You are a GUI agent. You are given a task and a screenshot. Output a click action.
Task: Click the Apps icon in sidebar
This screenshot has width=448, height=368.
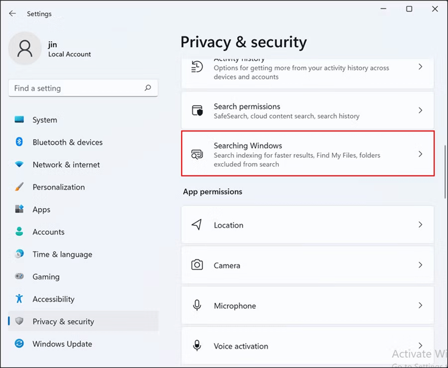pos(19,209)
